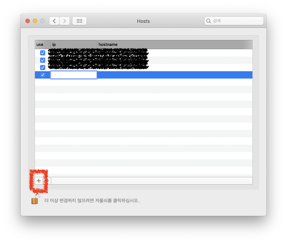The image size is (287, 243).
Task: Go forward with the right chevron button
Action: (64, 21)
